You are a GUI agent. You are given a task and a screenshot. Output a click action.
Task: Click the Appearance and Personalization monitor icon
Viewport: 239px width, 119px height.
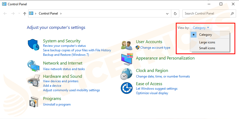(127, 59)
